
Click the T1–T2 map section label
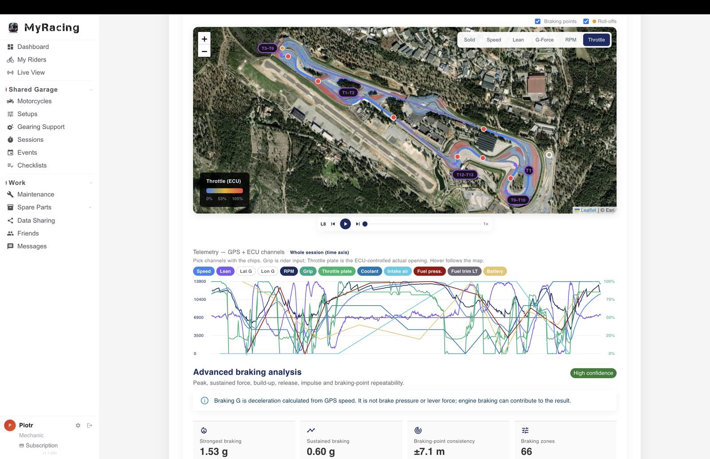click(348, 93)
